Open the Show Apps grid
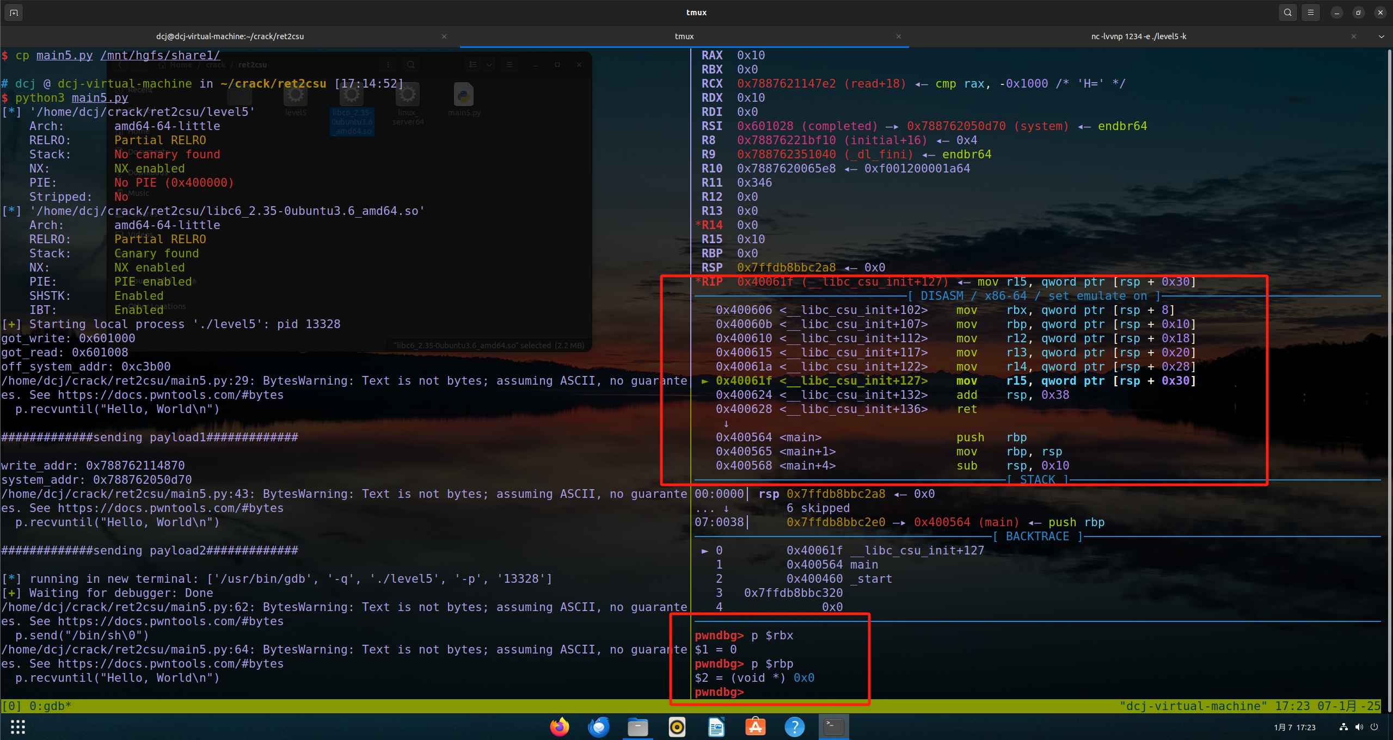The height and width of the screenshot is (740, 1393). [18, 727]
